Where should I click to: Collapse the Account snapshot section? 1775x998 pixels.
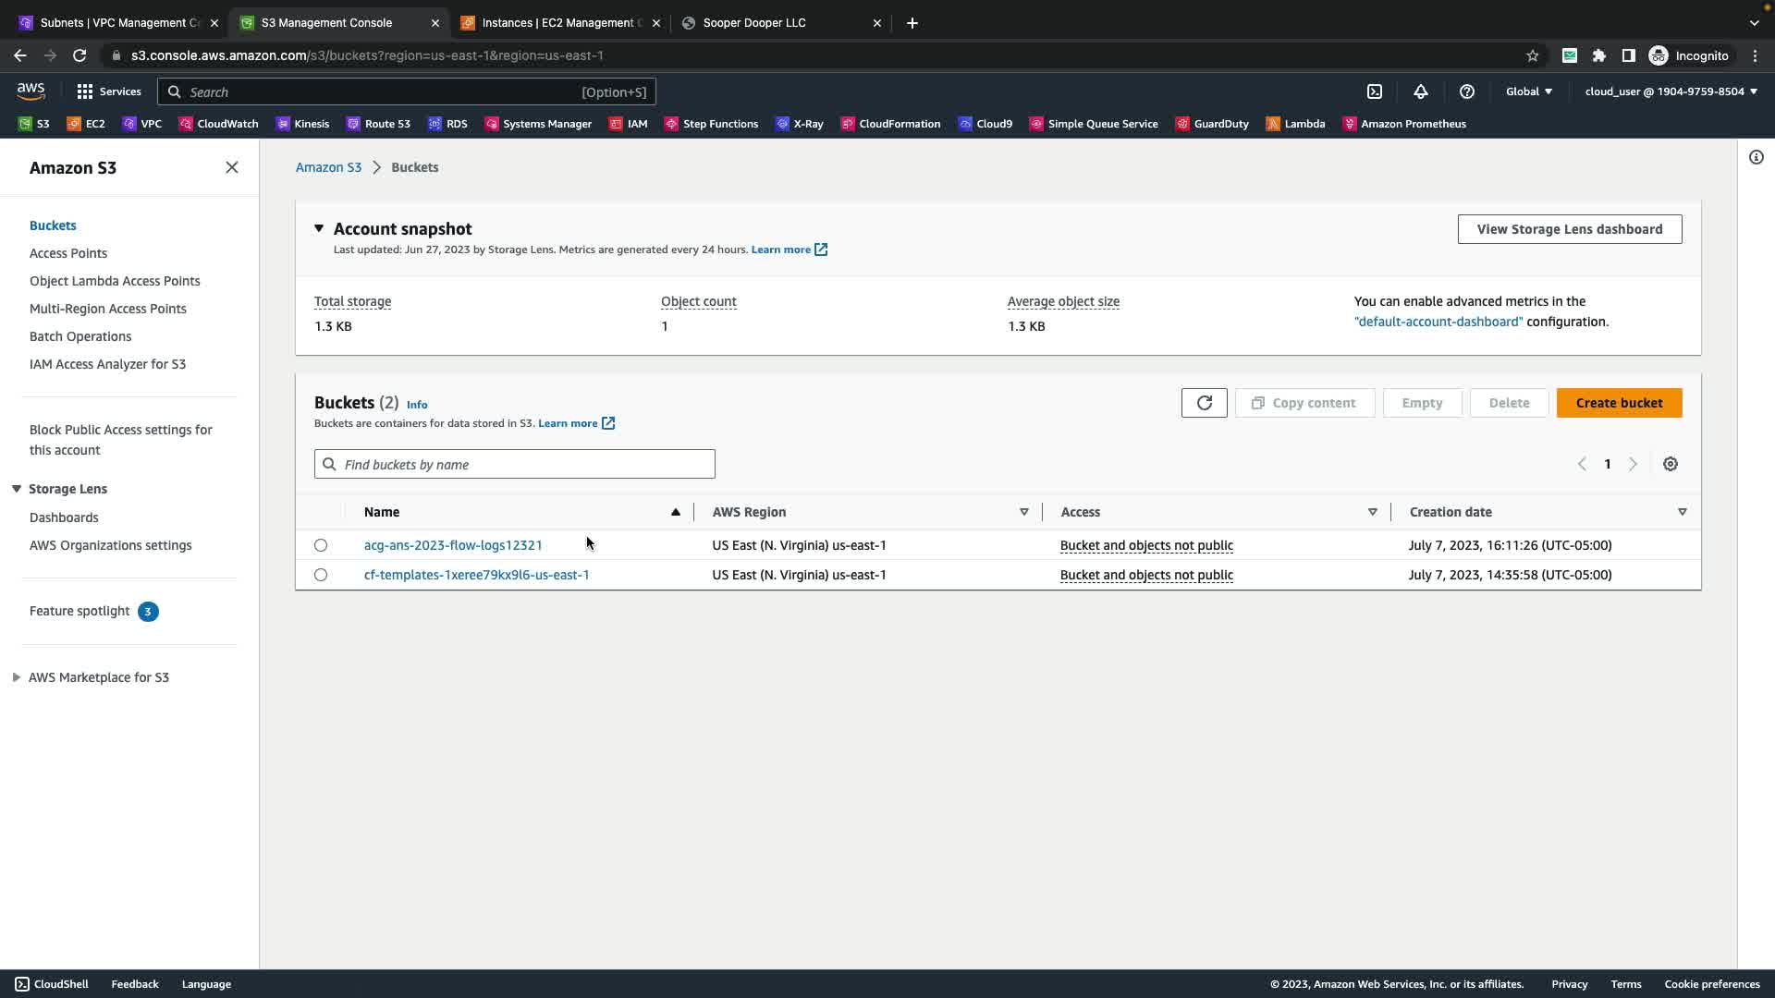point(319,228)
